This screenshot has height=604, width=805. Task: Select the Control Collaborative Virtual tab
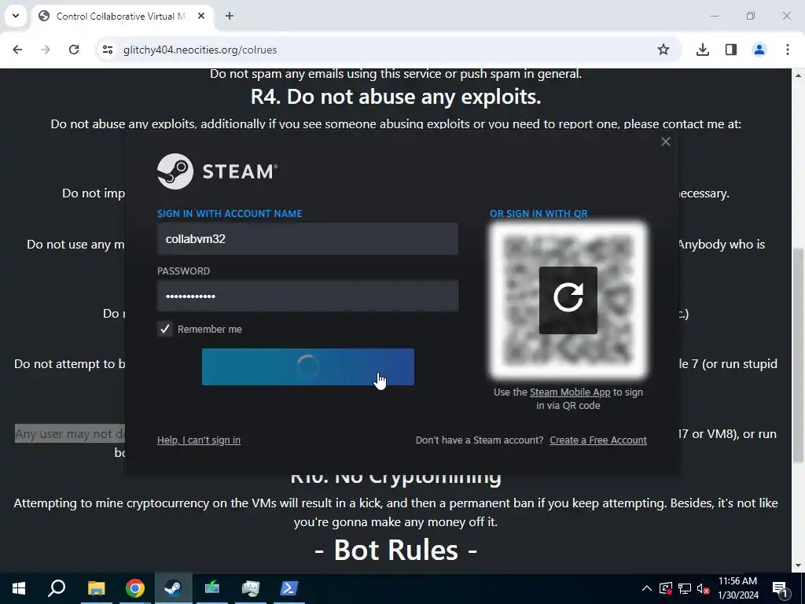(x=122, y=16)
